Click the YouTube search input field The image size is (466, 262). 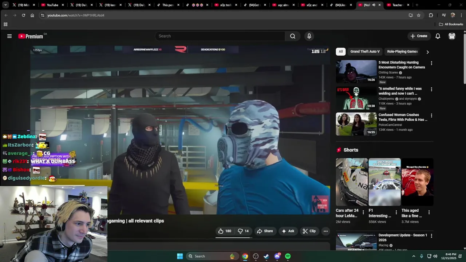coord(220,36)
